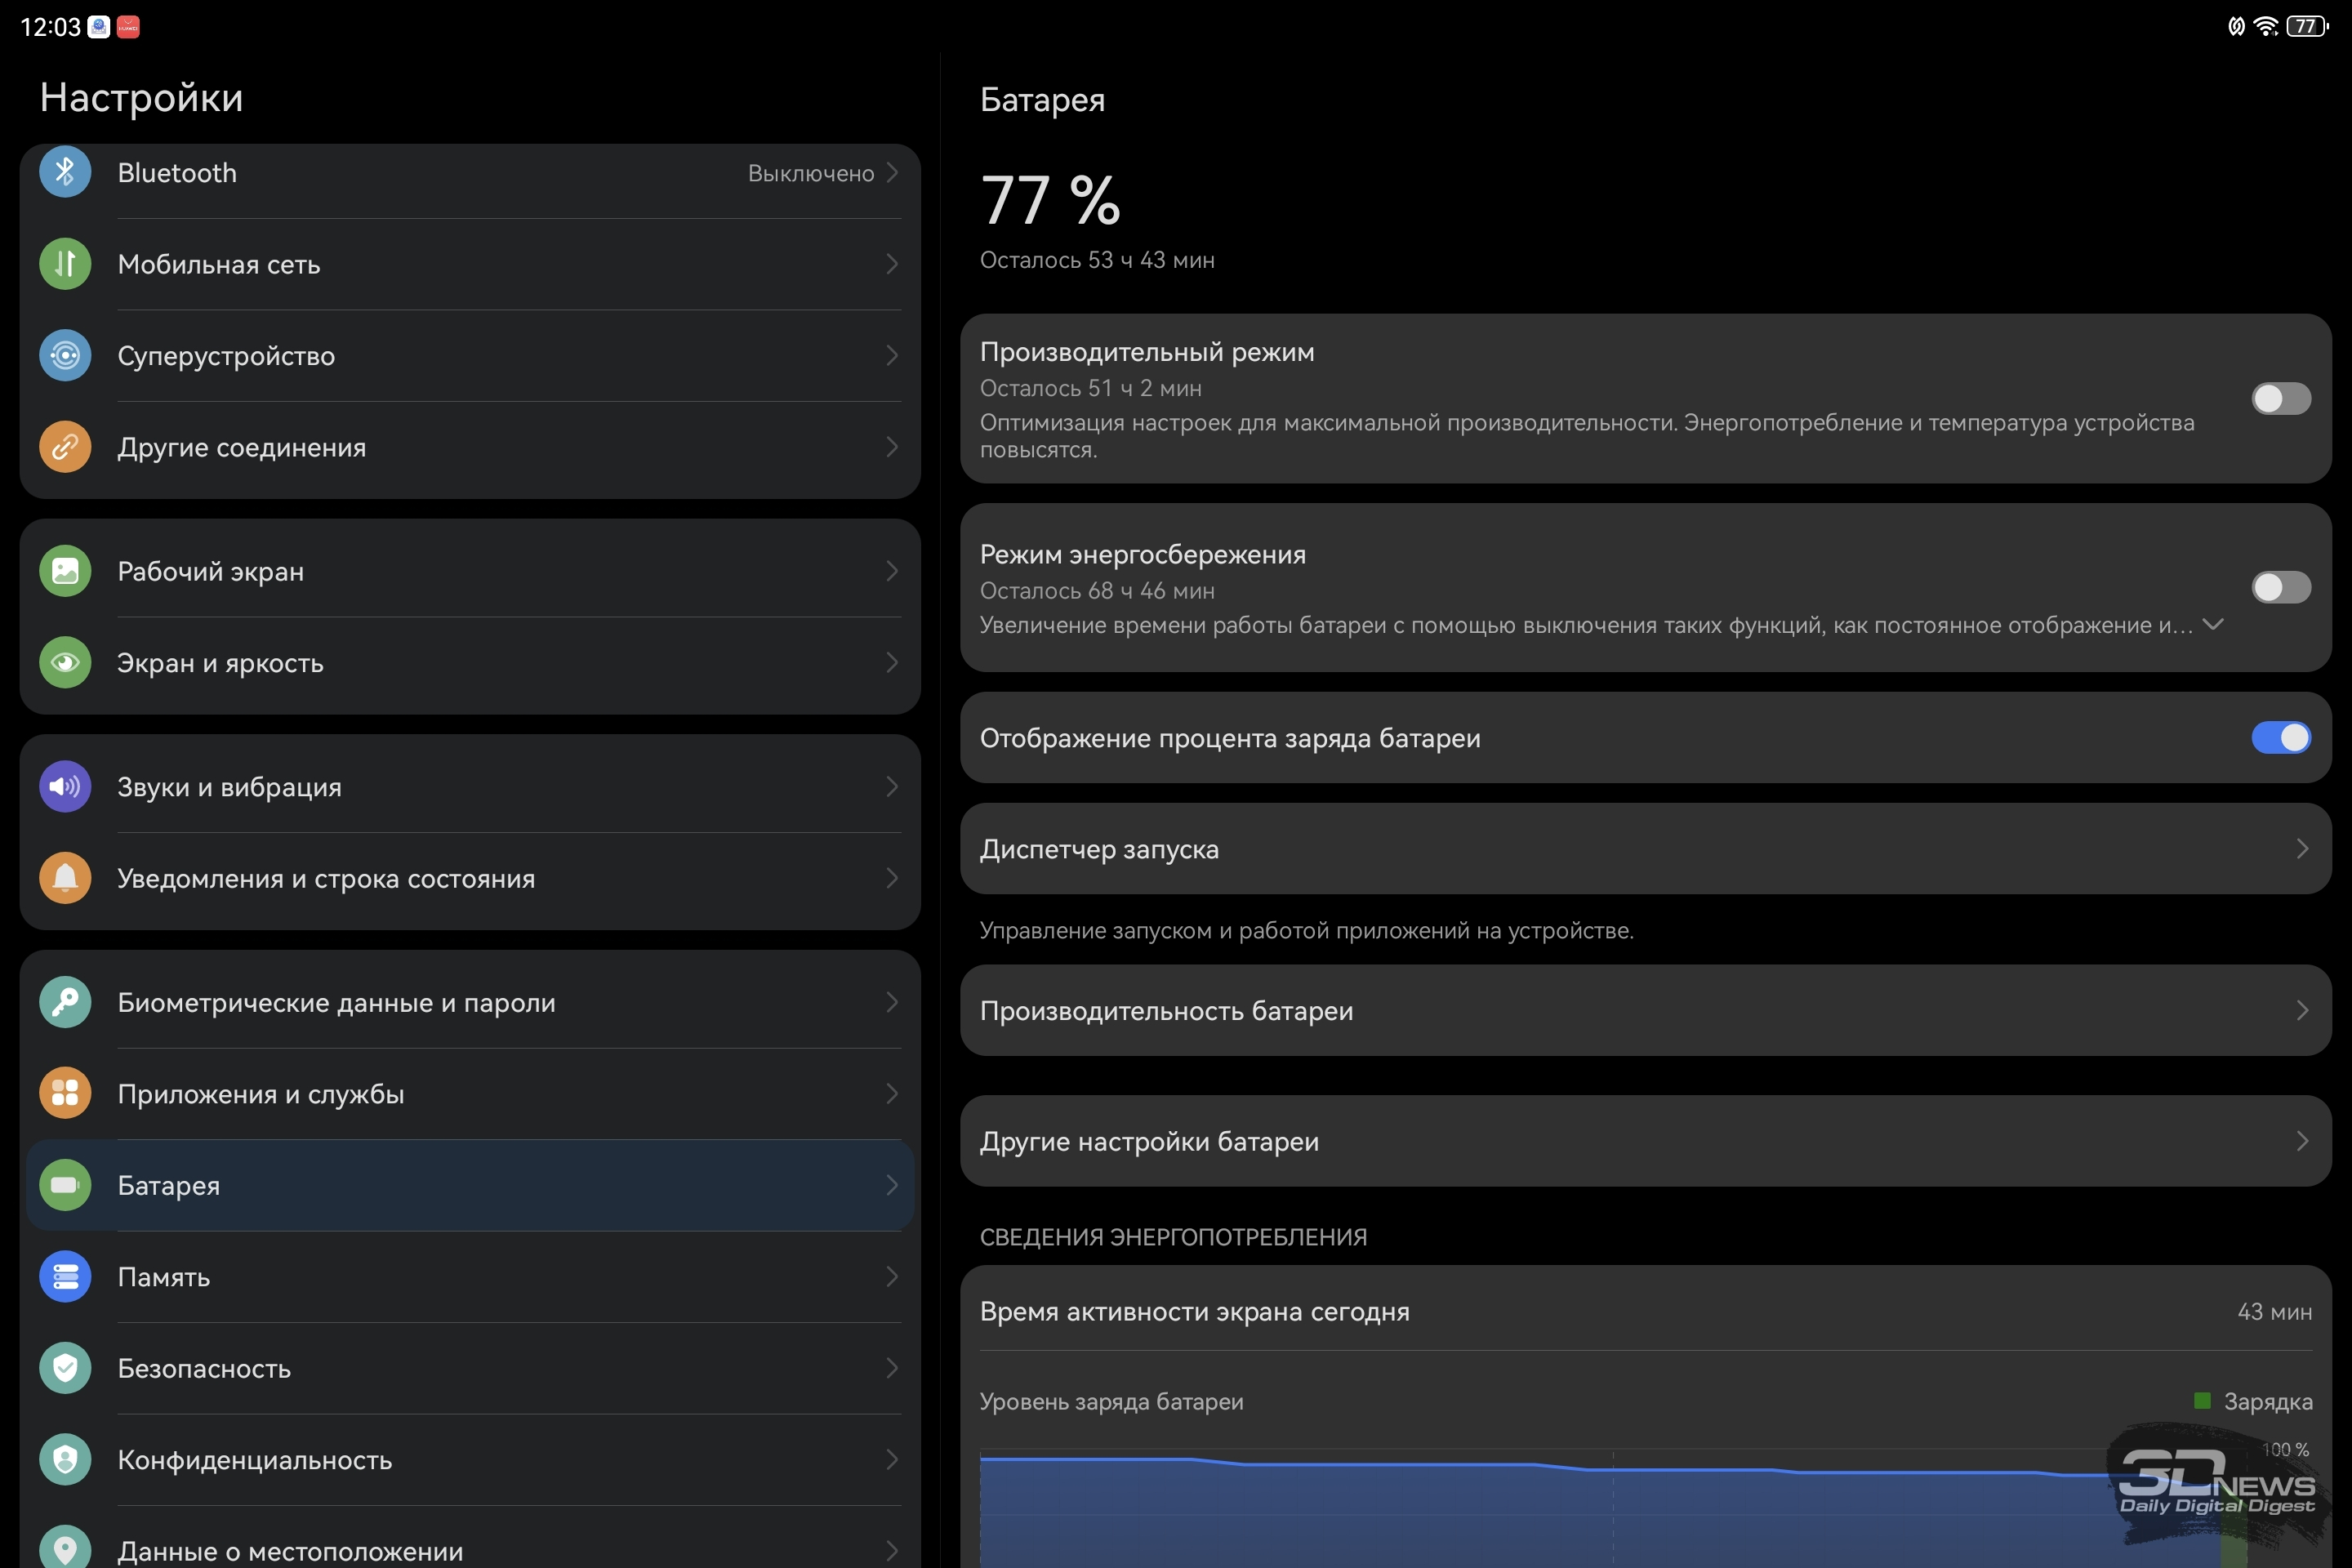Tap the Bluetooth icon in settings
The image size is (2352, 1568).
pos(65,172)
